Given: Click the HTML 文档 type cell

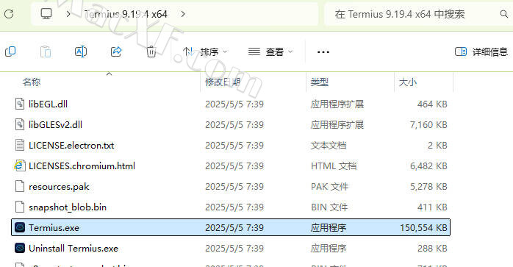Looking at the screenshot, I should (334, 166).
